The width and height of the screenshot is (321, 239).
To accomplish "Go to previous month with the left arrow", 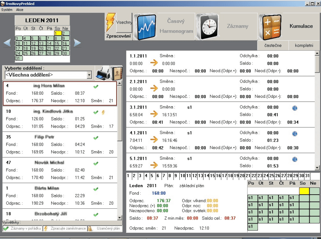I will tap(7, 43).
